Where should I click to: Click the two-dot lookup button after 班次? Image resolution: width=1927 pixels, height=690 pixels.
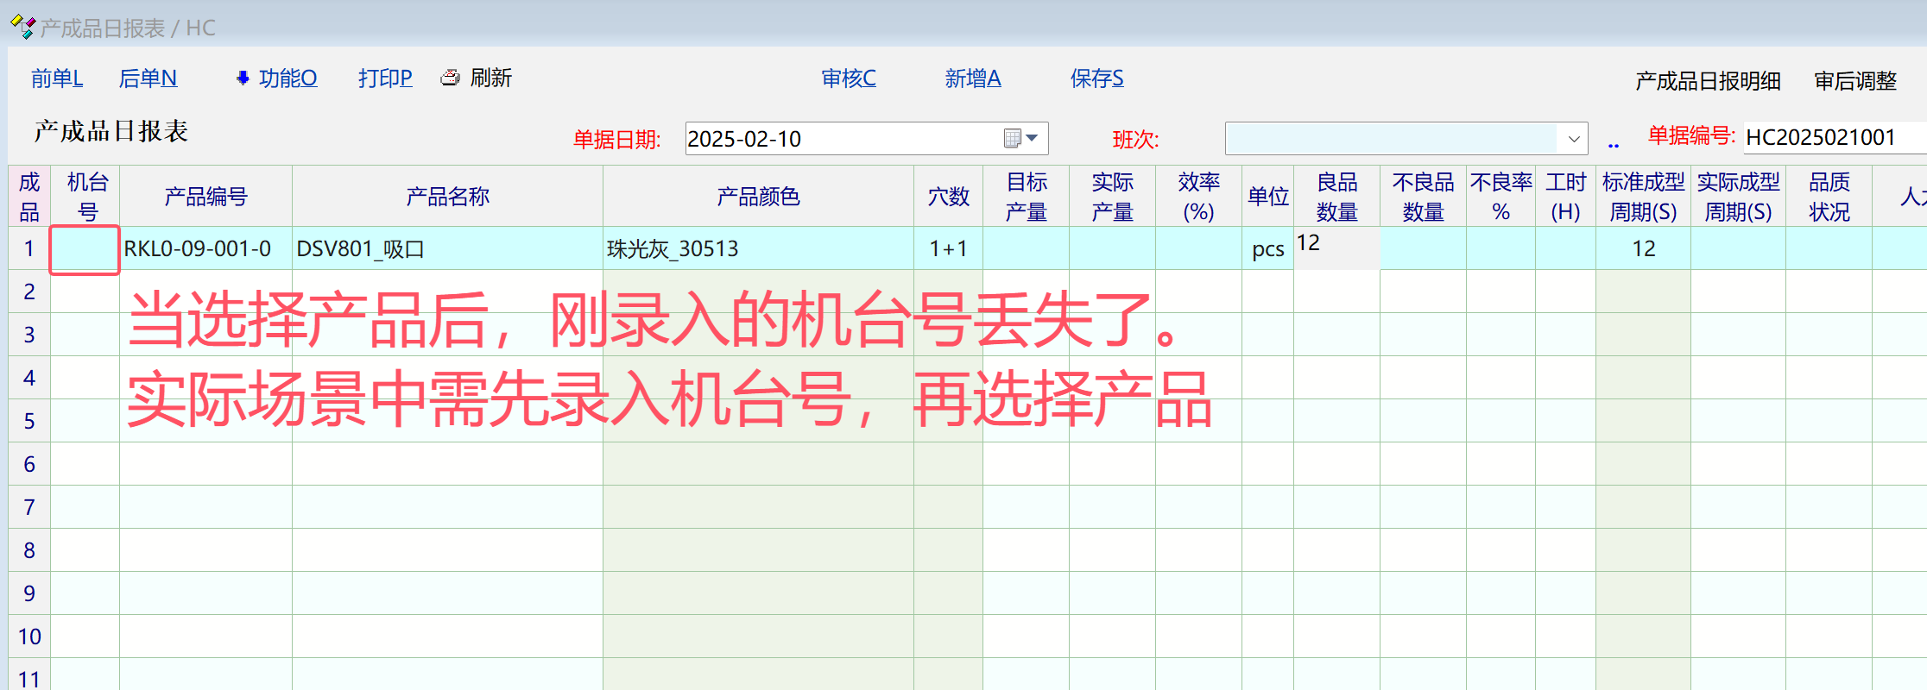pyautogui.click(x=1613, y=143)
